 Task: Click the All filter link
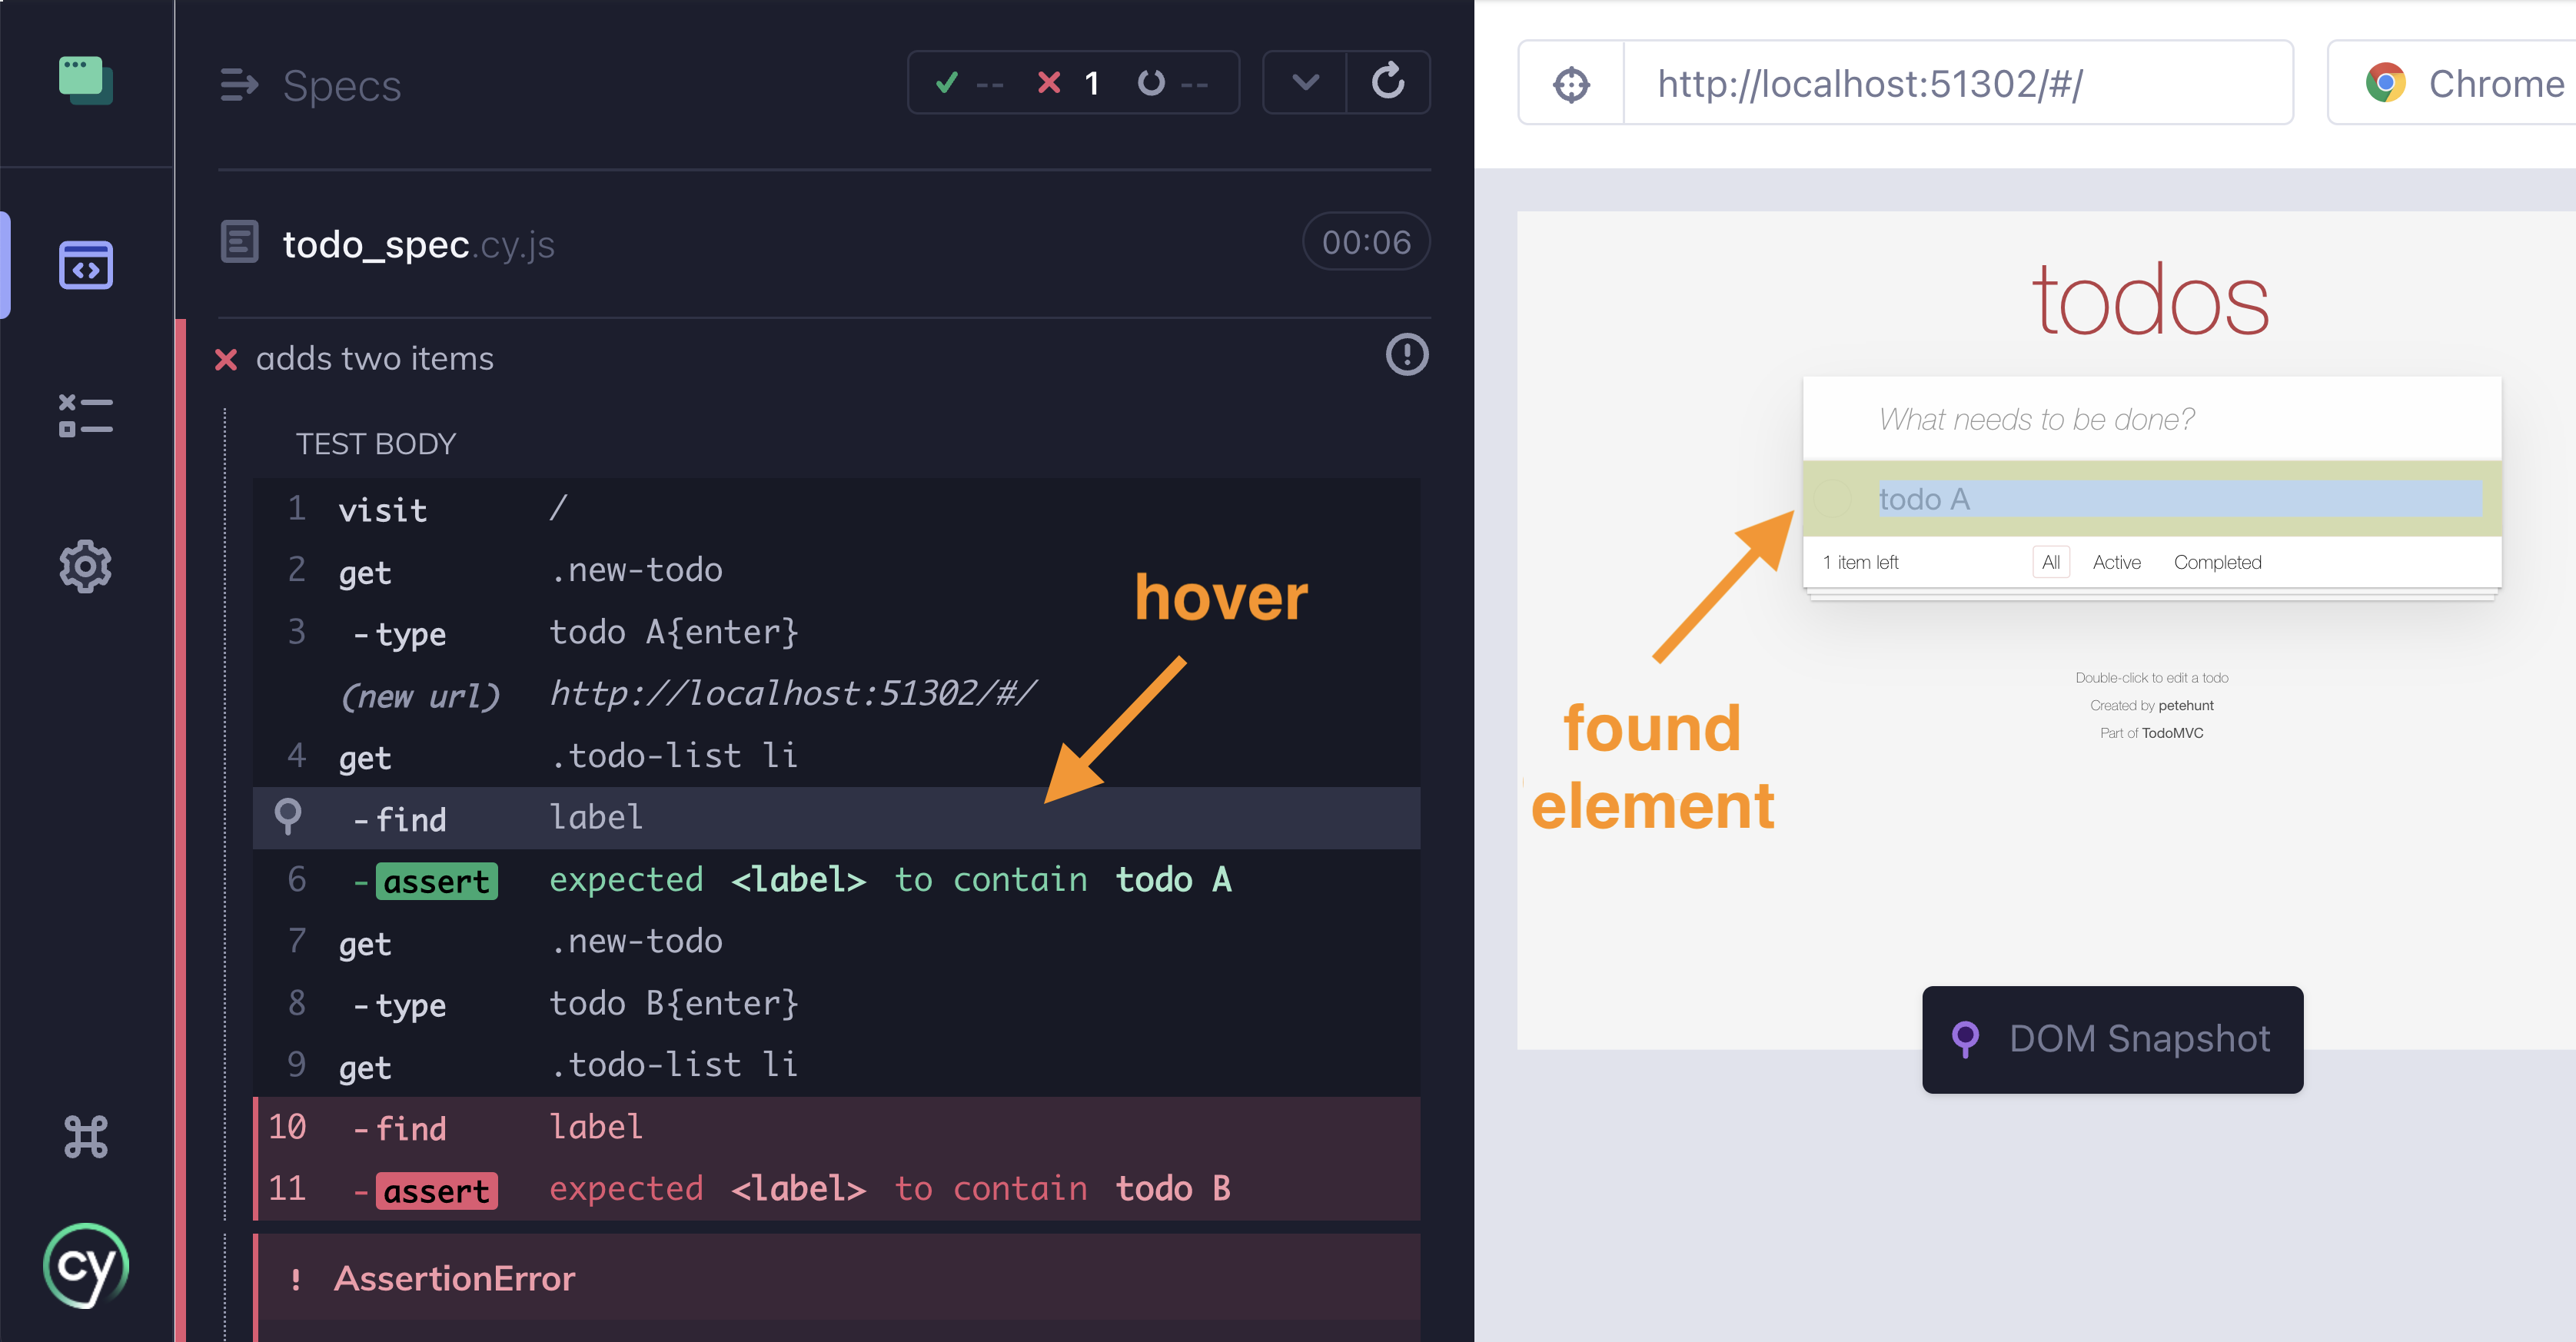coord(2050,562)
